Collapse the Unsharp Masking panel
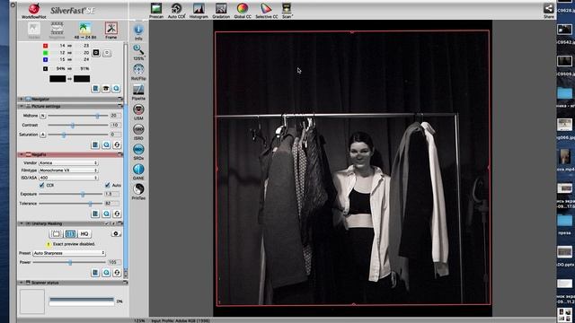Image resolution: width=575 pixels, height=323 pixels. [22, 223]
